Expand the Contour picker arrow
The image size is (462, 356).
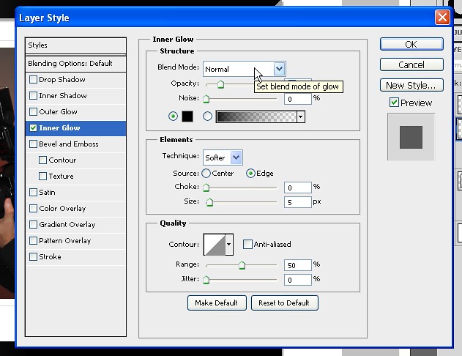pos(229,244)
